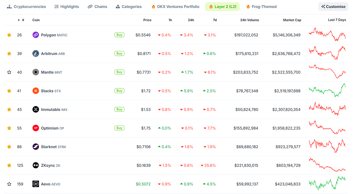Viewport: 364px width, 194px height.
Task: Buy Polygon MATIC
Action: pos(119,35)
